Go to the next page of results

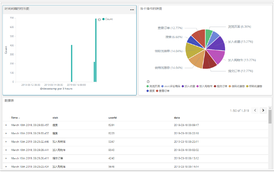pos(263,110)
